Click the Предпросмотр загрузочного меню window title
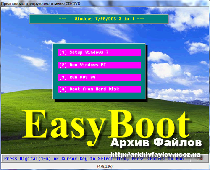The image size is (210, 170). (x=41, y=3)
